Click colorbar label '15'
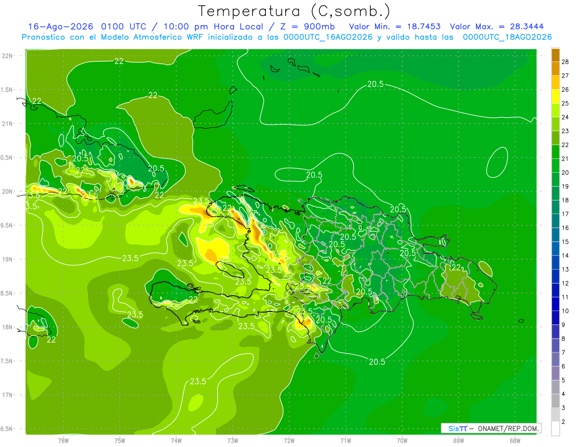This screenshot has height=447, width=578. tap(565, 242)
